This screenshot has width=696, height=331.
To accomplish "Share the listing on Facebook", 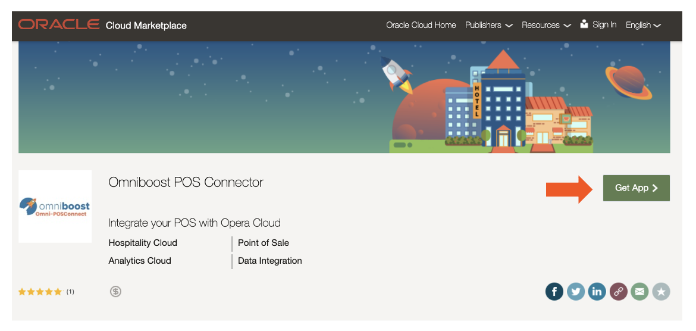I will click(x=554, y=292).
